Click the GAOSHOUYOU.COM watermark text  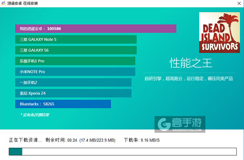(x=187, y=130)
